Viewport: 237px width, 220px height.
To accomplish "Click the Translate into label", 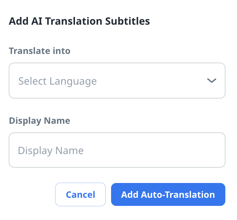I will pos(40,51).
